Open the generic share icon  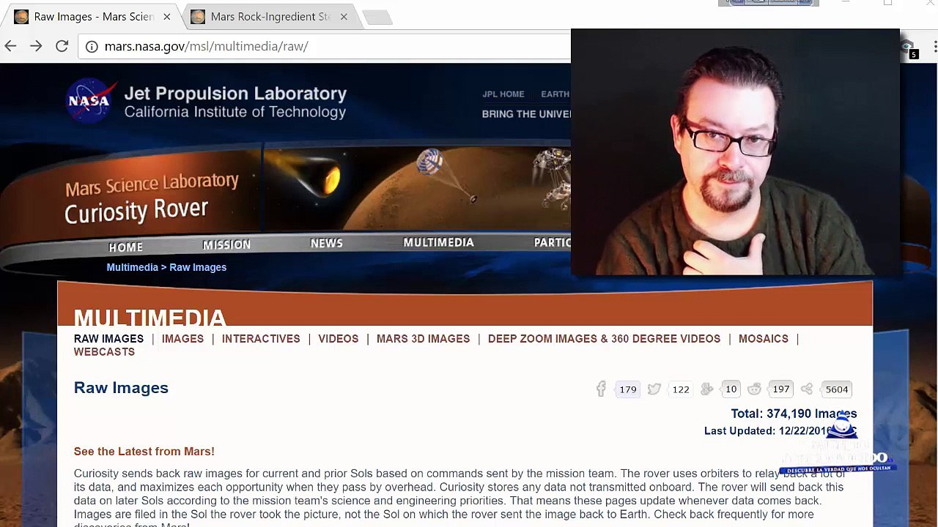806,389
